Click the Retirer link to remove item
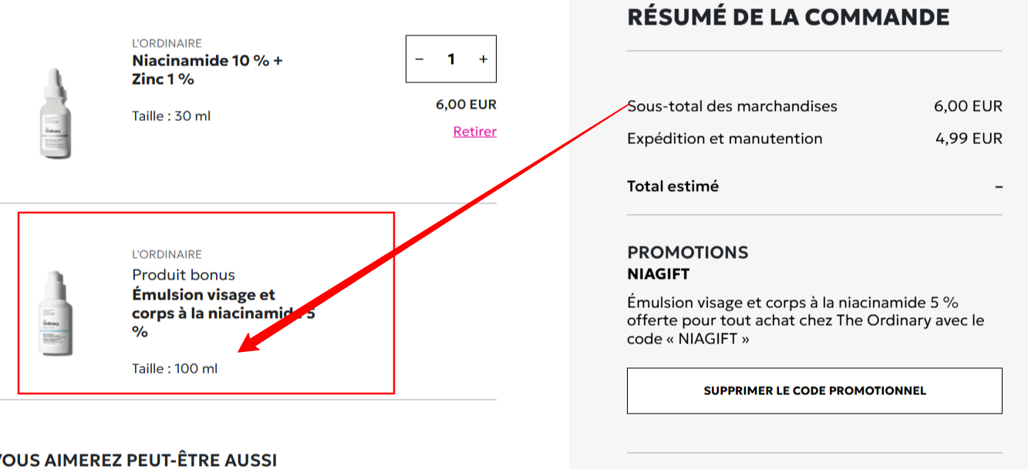This screenshot has width=1028, height=469. (474, 132)
